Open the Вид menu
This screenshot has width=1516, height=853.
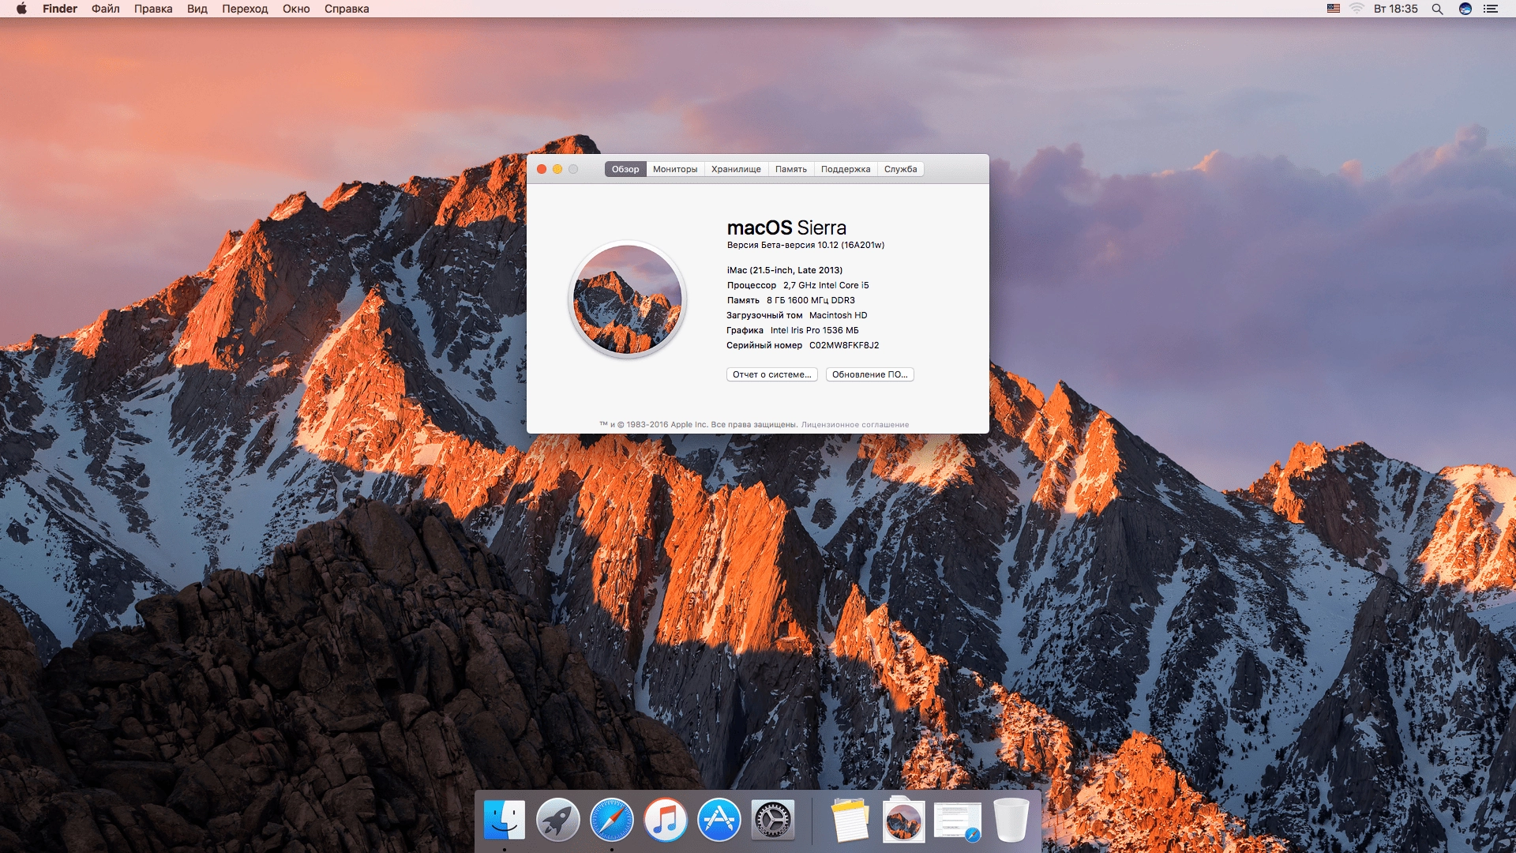(197, 9)
